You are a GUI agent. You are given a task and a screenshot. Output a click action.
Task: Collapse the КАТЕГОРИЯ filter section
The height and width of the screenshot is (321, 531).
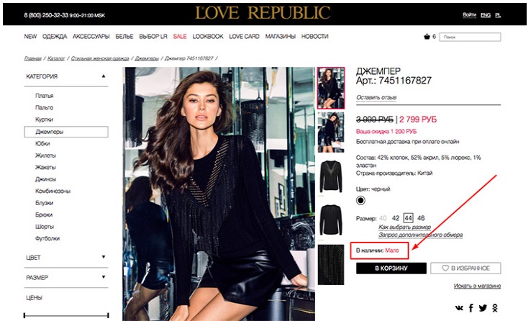pos(104,76)
